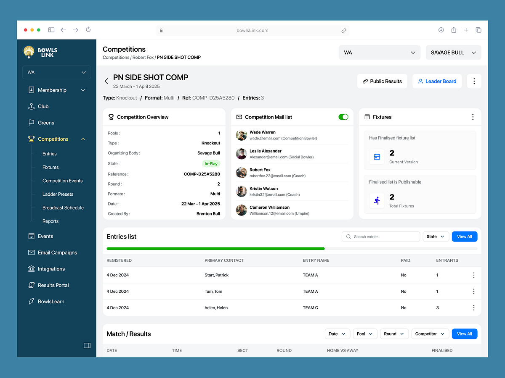Open Ladder Presets in the sidebar

(58, 194)
